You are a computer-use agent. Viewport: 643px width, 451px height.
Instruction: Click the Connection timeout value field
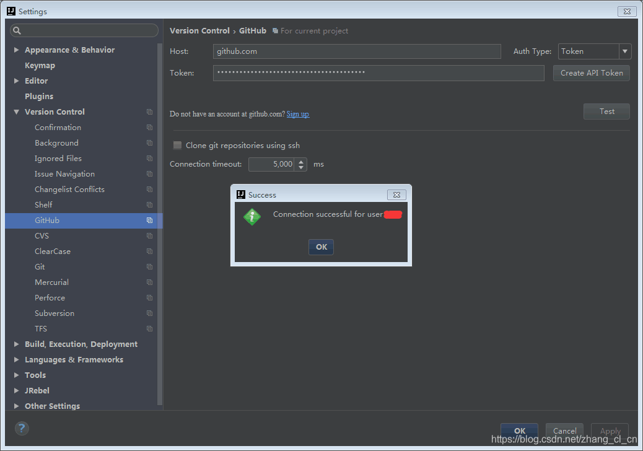272,164
